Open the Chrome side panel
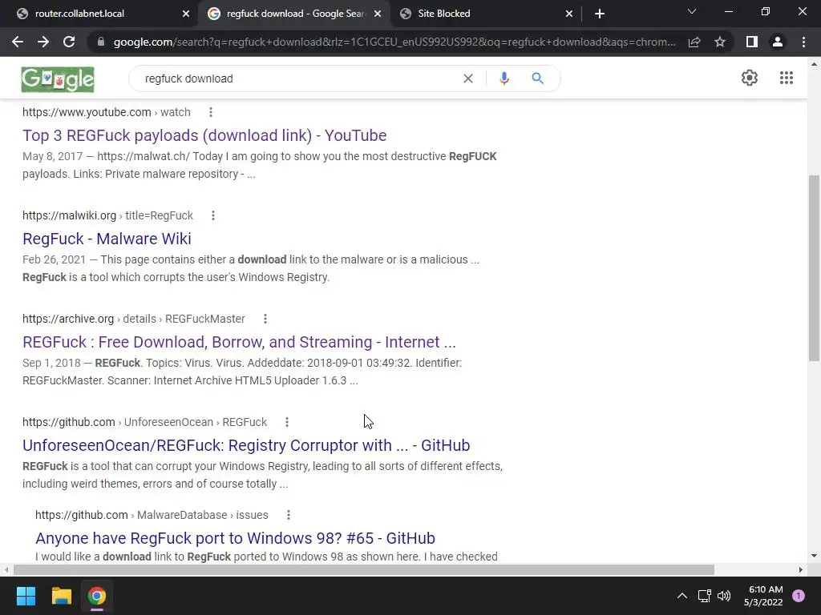Image resolution: width=821 pixels, height=615 pixels. pyautogui.click(x=752, y=42)
